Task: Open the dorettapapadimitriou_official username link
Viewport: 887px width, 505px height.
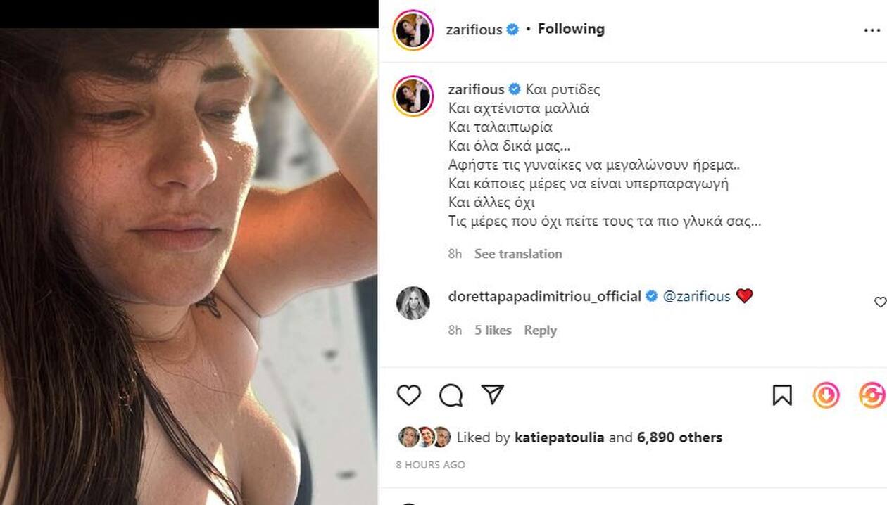Action: pos(544,297)
